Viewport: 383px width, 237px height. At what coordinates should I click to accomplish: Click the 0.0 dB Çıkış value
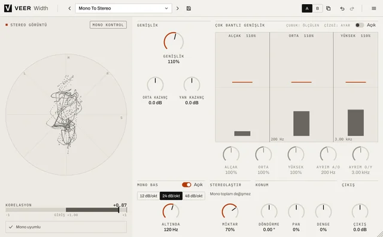(x=360, y=230)
